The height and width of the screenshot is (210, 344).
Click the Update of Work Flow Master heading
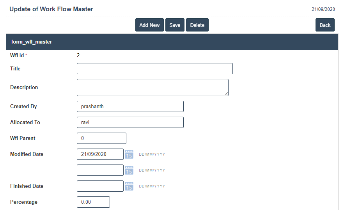51,9
